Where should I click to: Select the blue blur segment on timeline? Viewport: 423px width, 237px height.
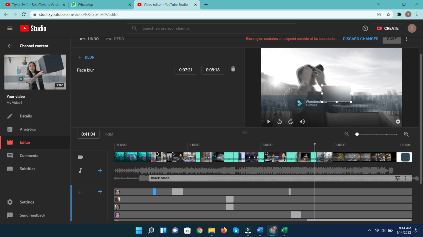(x=154, y=192)
